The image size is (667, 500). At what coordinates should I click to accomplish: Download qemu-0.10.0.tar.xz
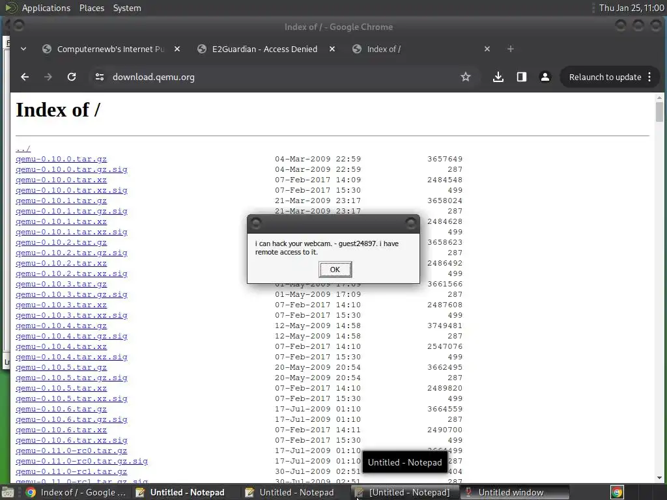(61, 180)
